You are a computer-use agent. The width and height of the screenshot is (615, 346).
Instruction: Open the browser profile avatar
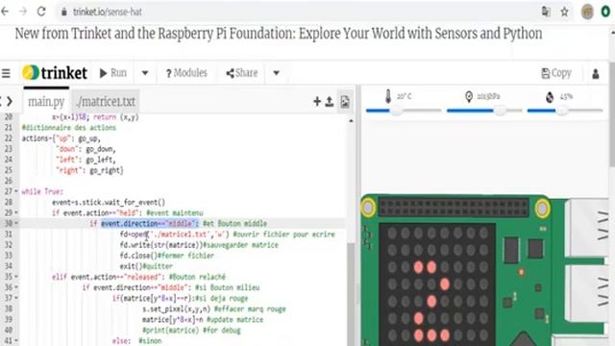tap(587, 12)
